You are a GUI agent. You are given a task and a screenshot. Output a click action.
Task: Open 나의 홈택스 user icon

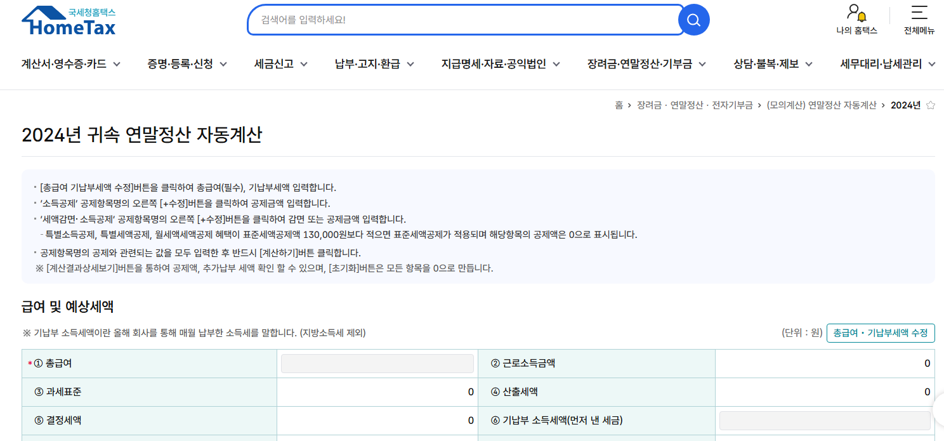point(856,13)
